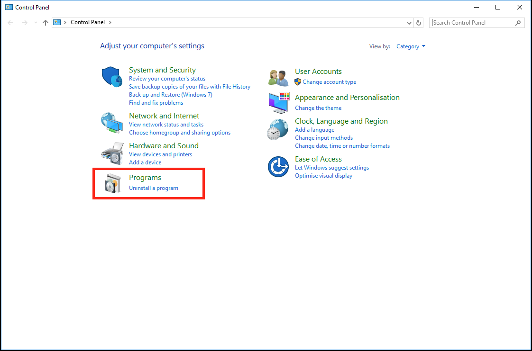Minimize the Control Panel window
This screenshot has width=532, height=351.
pyautogui.click(x=477, y=7)
